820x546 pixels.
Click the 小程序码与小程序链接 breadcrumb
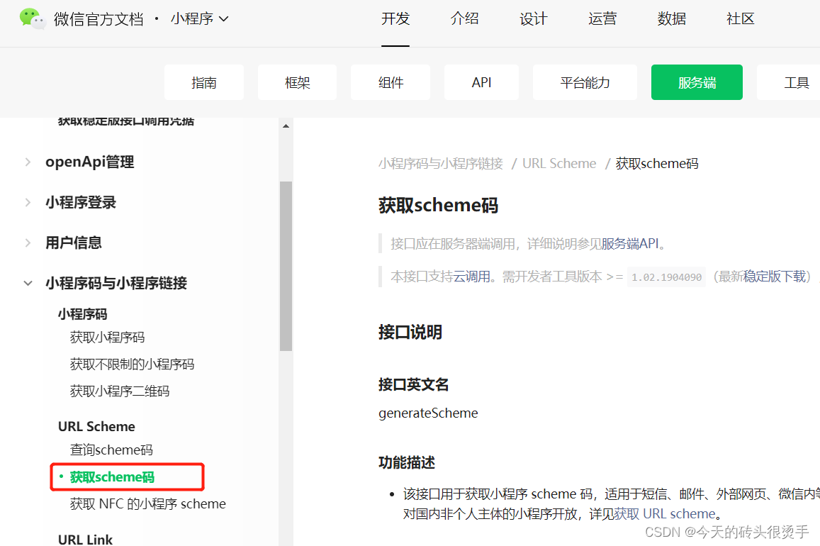[441, 164]
